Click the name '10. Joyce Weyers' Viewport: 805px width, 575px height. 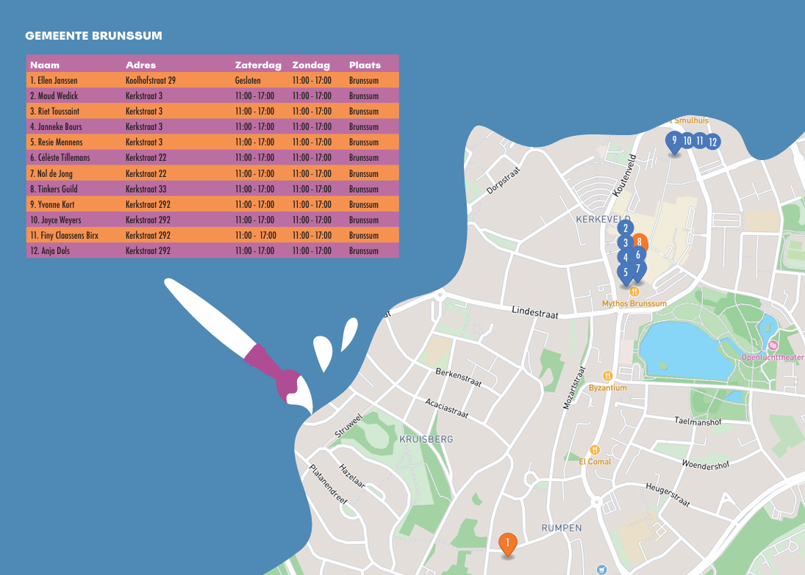coord(55,220)
